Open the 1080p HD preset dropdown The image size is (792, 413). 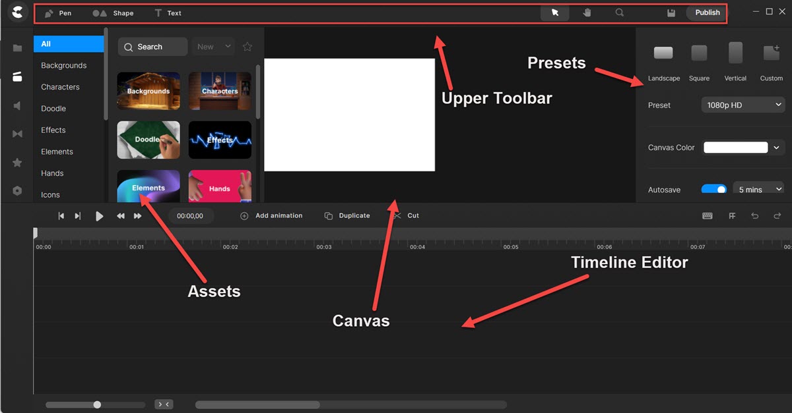(743, 105)
